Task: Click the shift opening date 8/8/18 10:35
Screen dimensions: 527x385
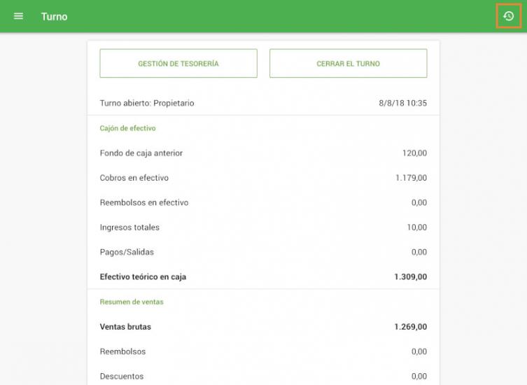Action: point(402,104)
